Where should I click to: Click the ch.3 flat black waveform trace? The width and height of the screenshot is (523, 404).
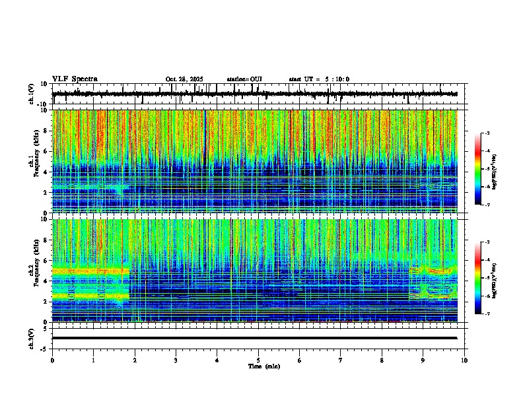255,338
